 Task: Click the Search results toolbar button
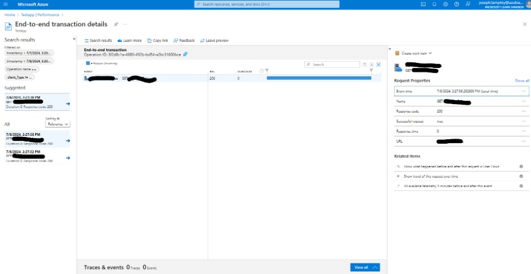coord(98,41)
